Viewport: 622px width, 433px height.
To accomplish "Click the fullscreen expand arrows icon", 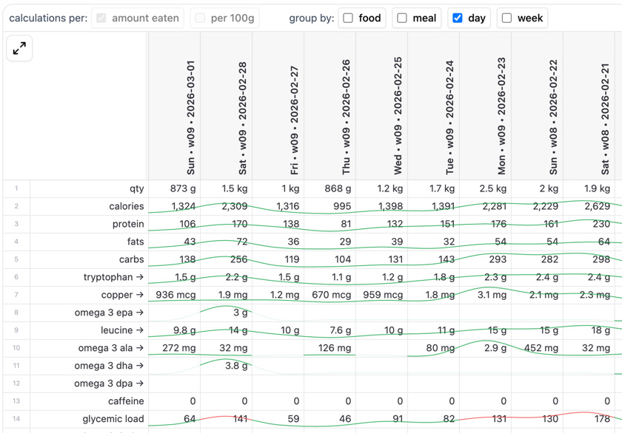I will tap(19, 49).
